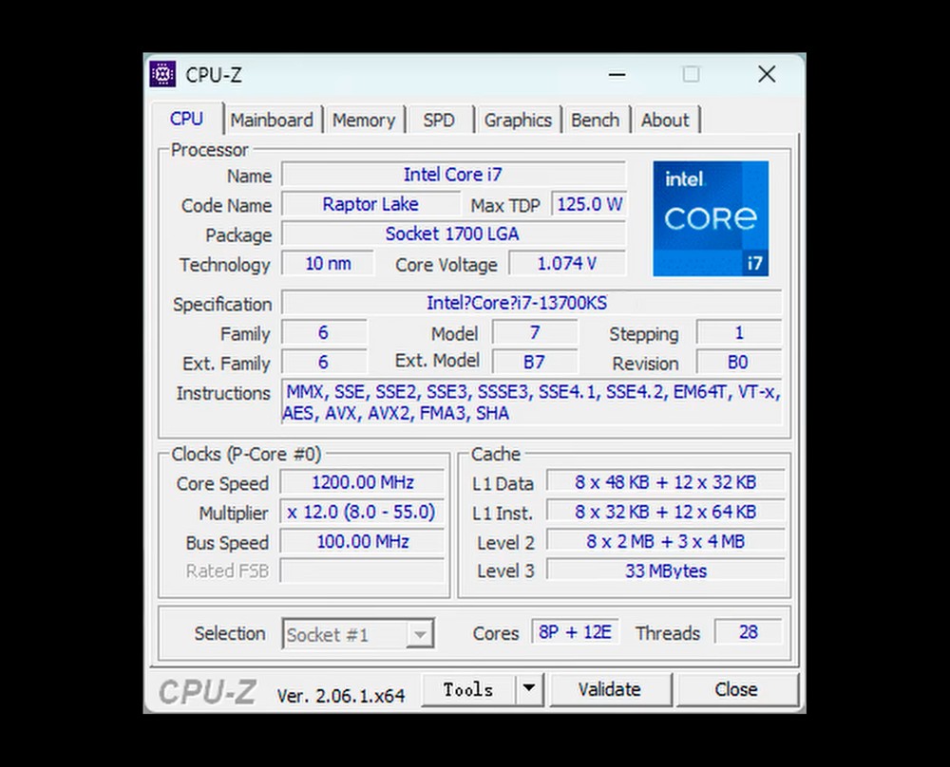Screen dimensions: 950x767
Task: Click the Revision value B0
Action: click(738, 362)
